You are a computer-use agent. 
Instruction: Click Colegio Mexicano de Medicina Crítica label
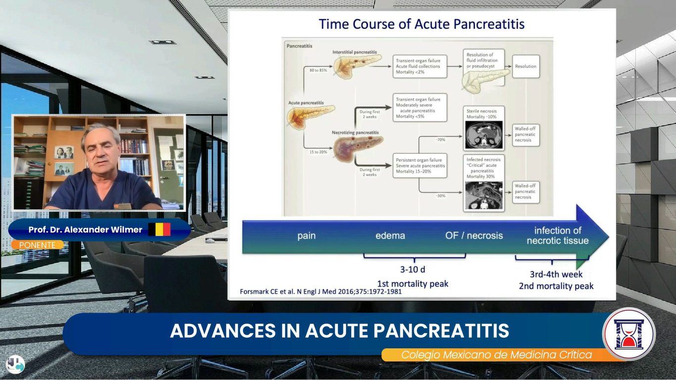pyautogui.click(x=496, y=355)
